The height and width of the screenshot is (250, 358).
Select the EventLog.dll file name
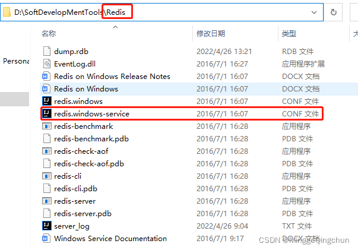(x=75, y=64)
